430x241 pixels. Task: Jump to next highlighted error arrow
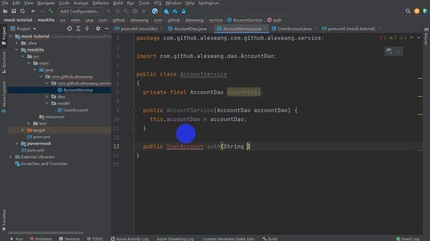419,37
